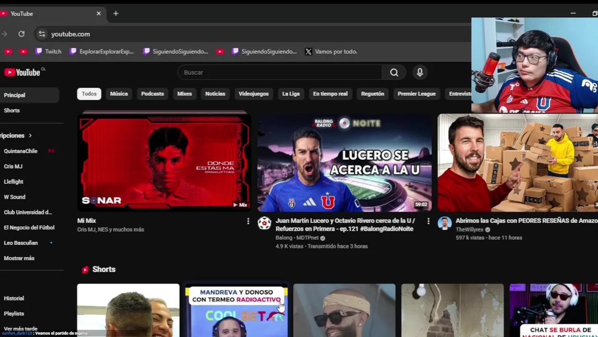Open the Twitch bookmark
This screenshot has height=337, width=598.
click(x=49, y=51)
